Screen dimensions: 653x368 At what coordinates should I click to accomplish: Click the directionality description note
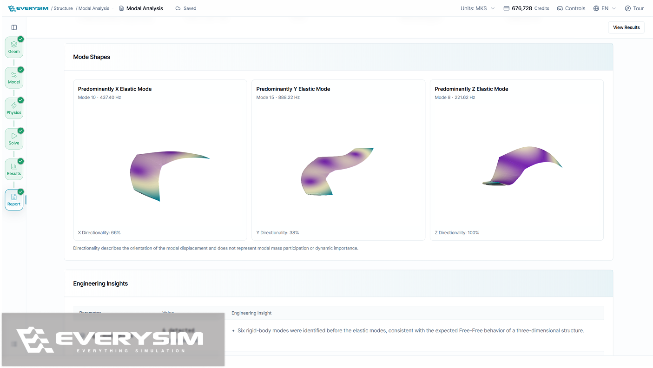tap(216, 248)
